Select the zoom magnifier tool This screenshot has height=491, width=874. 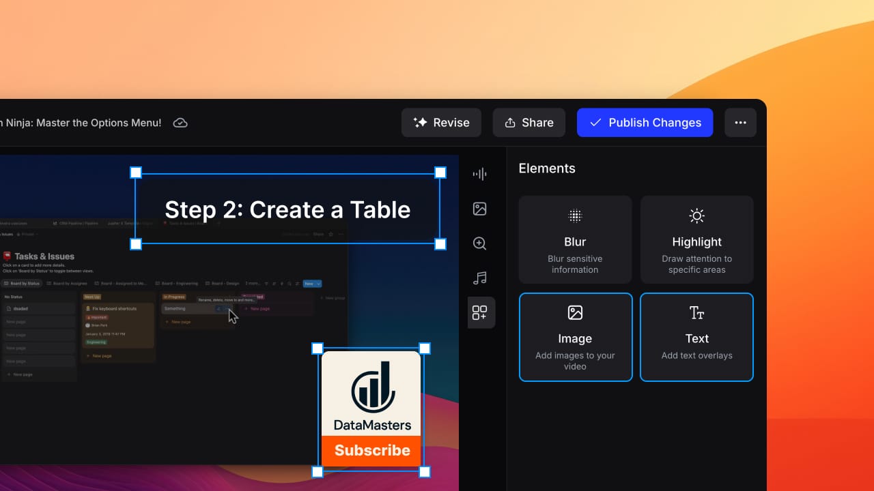click(x=480, y=243)
